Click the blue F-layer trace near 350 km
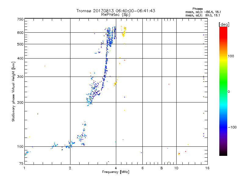 [106, 68]
